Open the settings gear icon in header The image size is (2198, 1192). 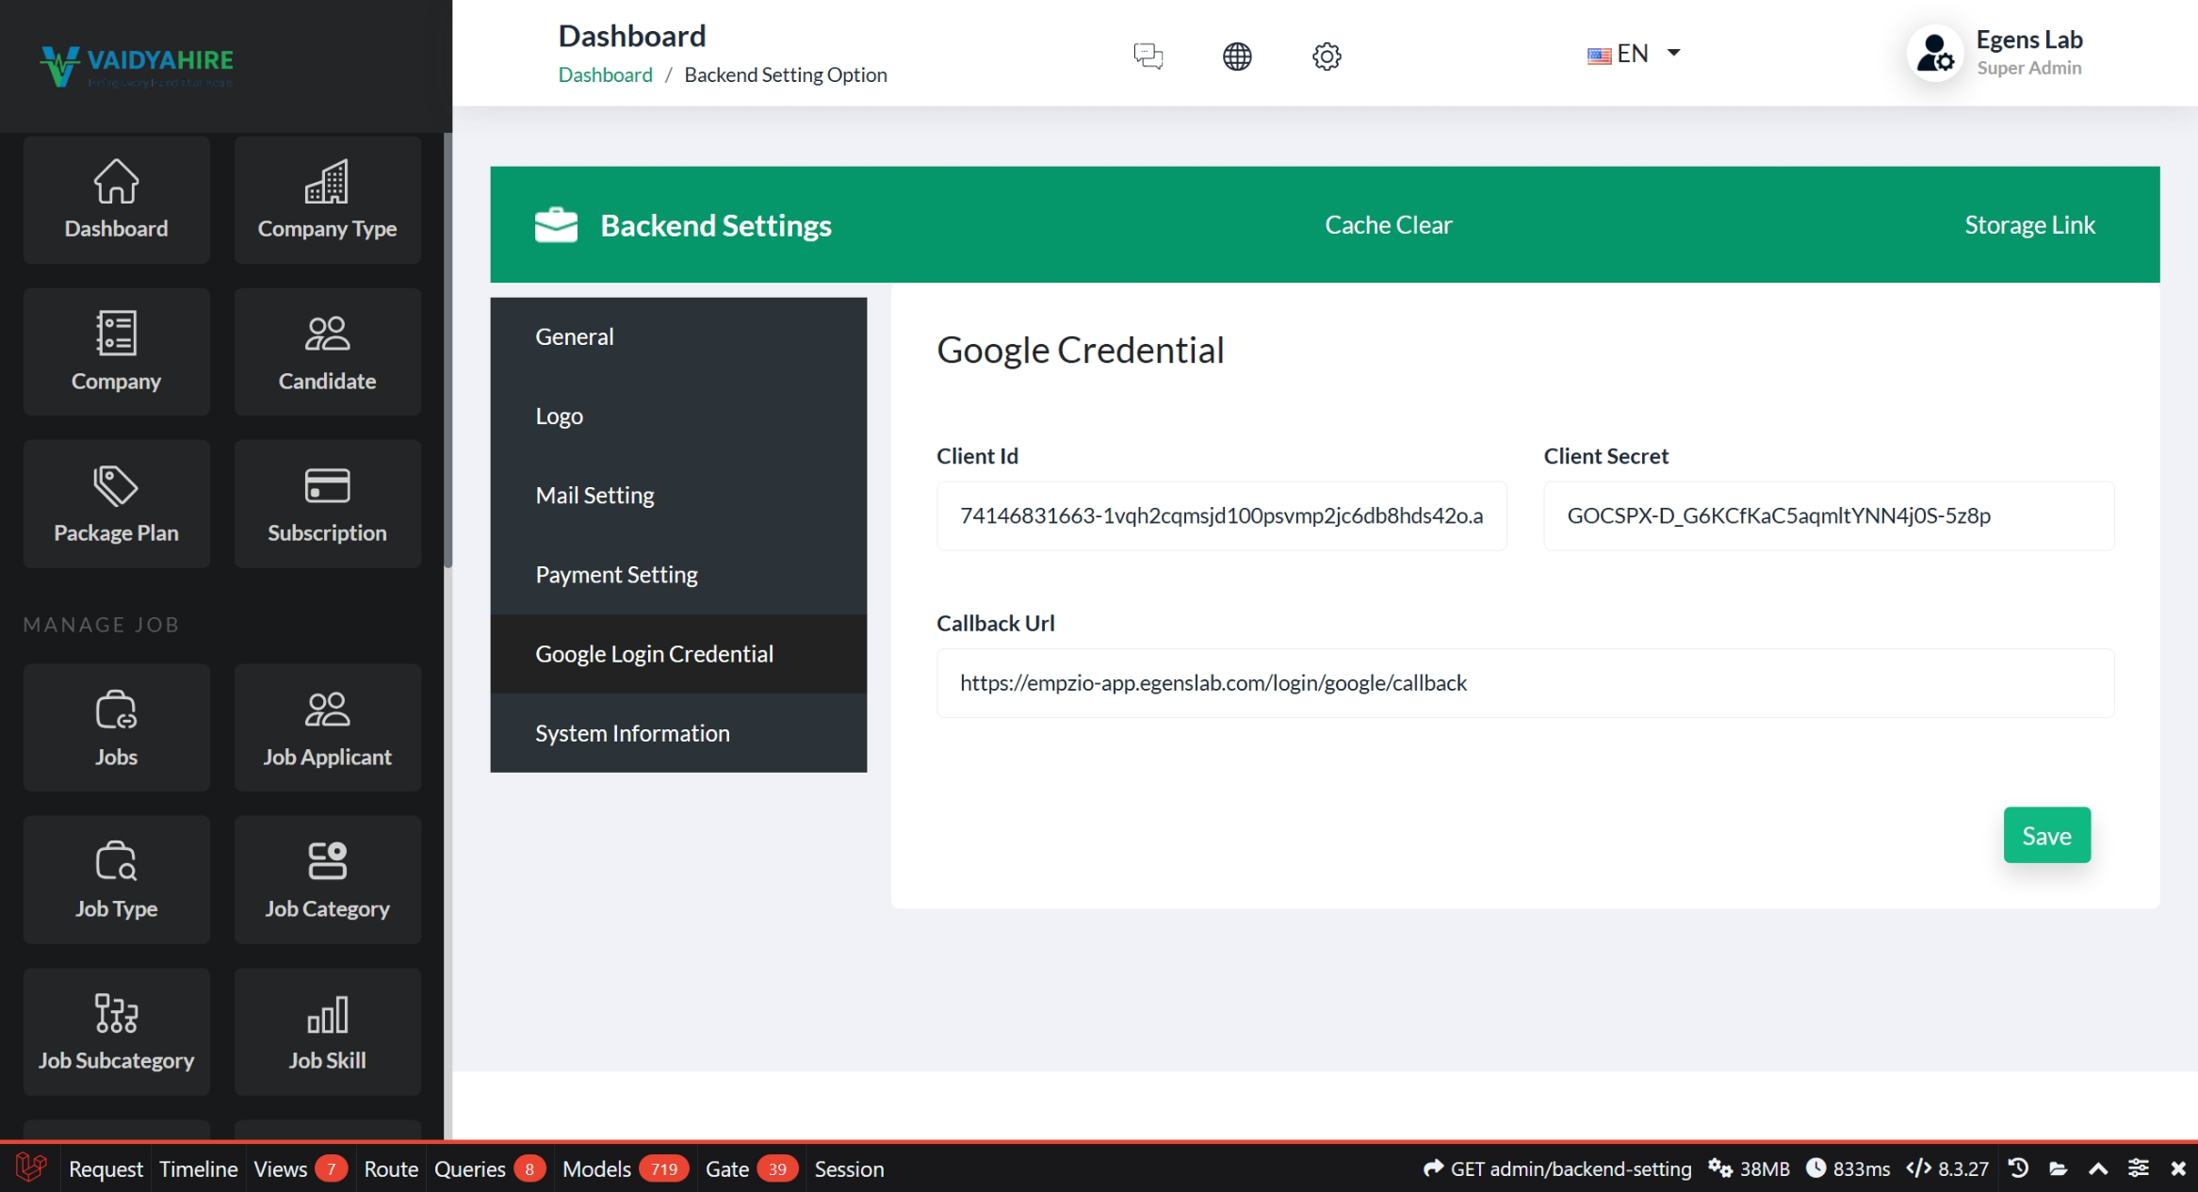pyautogui.click(x=1326, y=56)
